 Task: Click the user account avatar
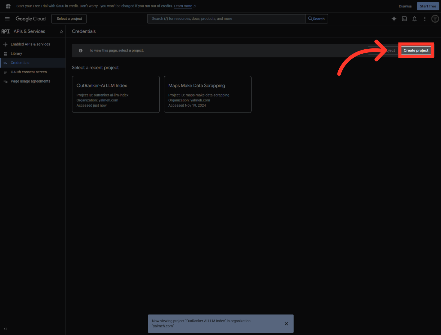[435, 19]
